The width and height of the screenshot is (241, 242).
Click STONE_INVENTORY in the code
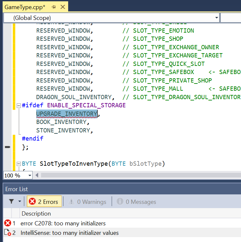(x=63, y=130)
